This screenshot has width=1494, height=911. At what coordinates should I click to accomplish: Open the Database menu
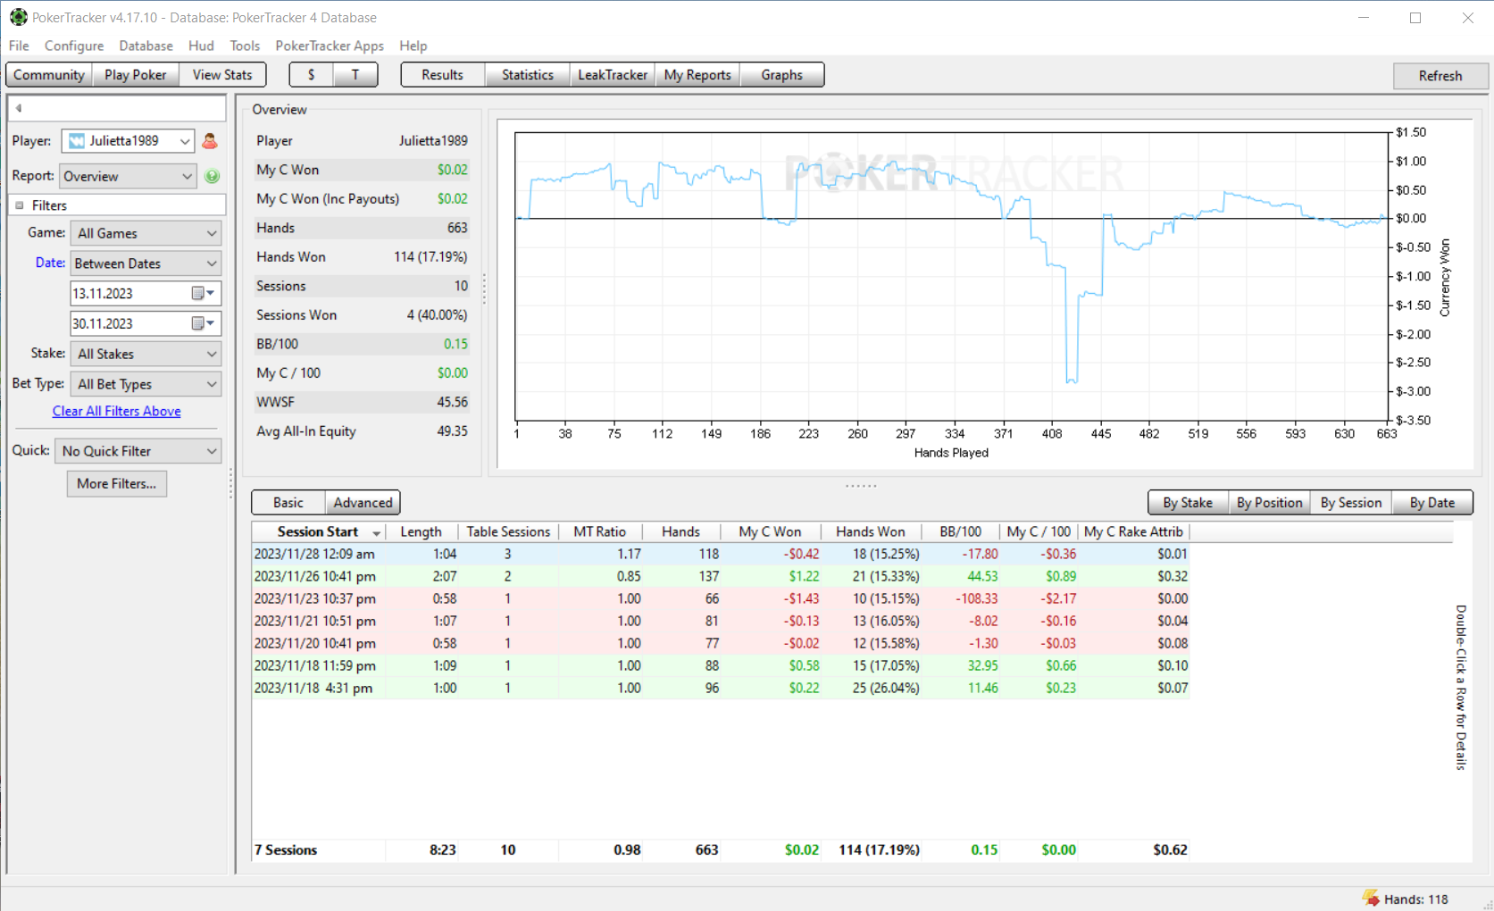pyautogui.click(x=146, y=46)
